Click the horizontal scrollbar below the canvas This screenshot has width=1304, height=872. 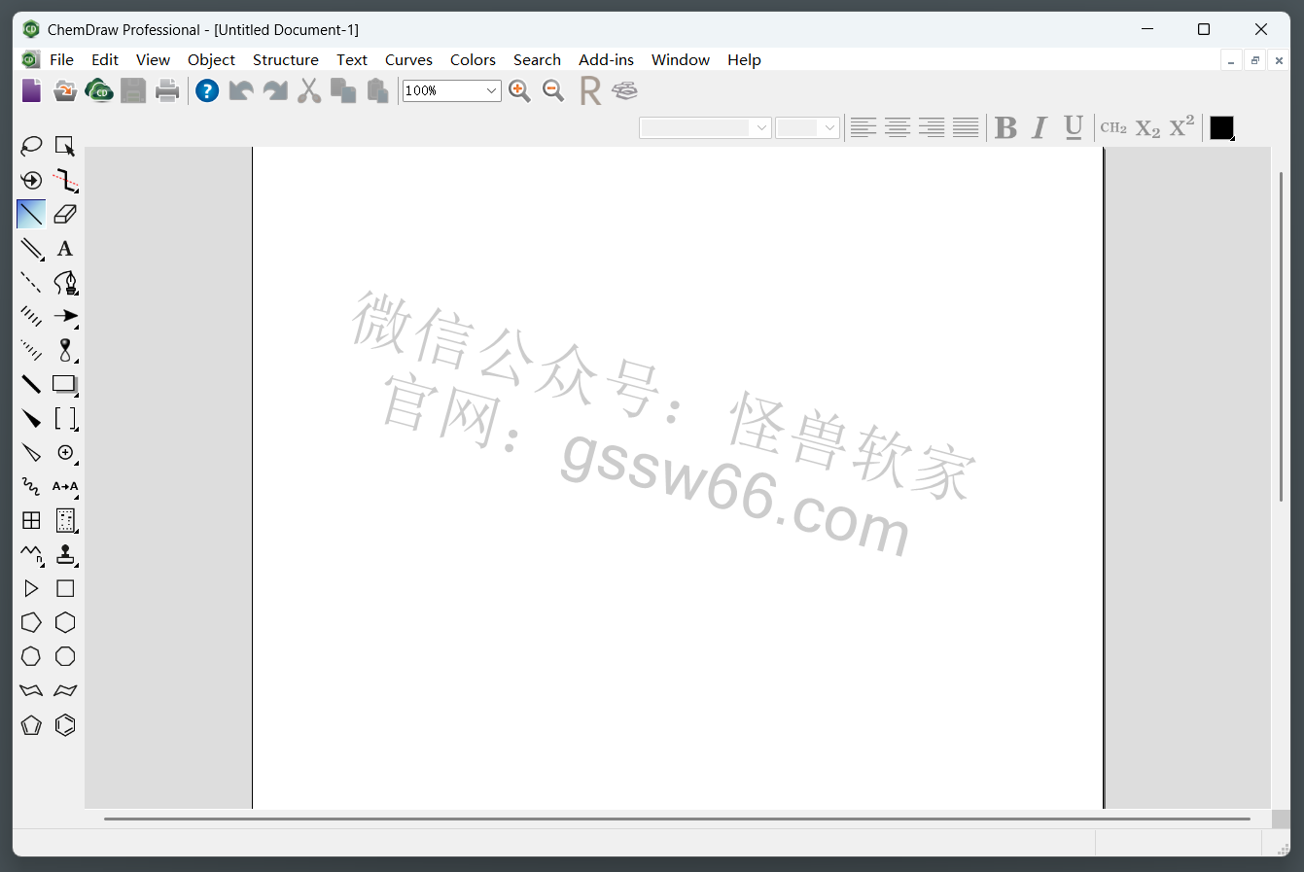(x=677, y=819)
